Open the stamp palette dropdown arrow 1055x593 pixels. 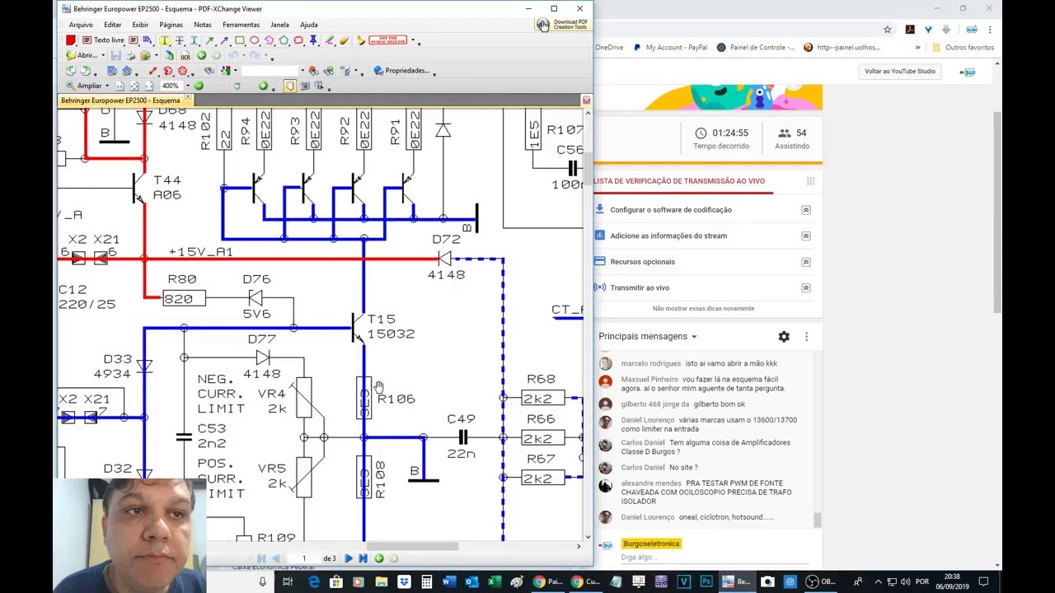click(413, 40)
